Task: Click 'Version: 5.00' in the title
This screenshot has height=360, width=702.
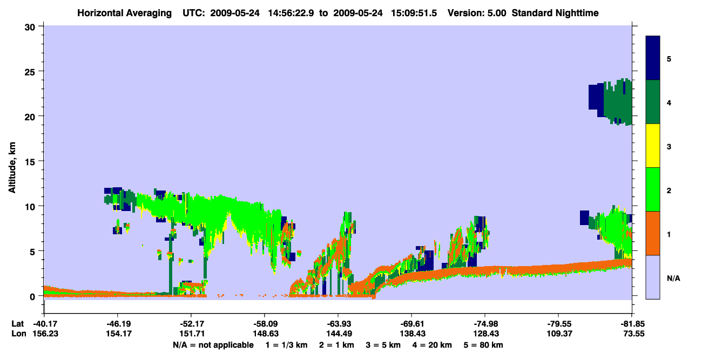Action: click(477, 13)
